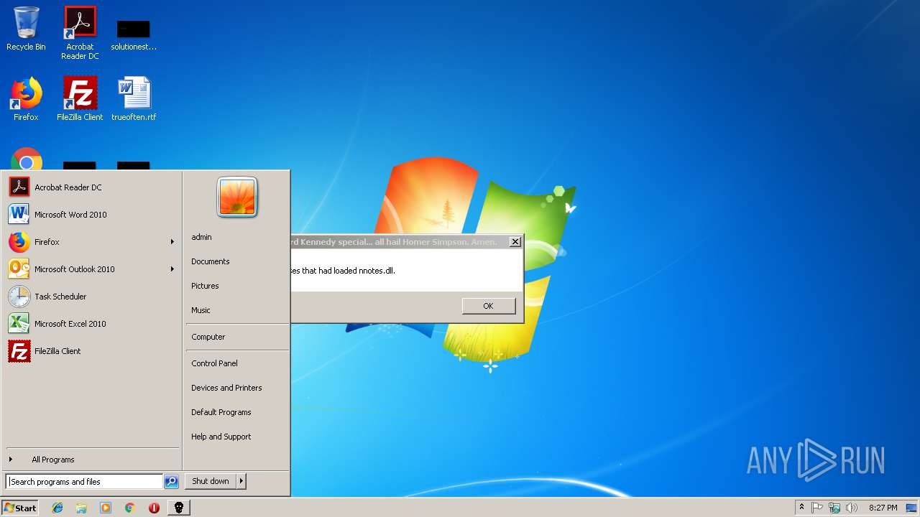Open Devices and Printers
The height and width of the screenshot is (517, 920).
click(x=236, y=388)
